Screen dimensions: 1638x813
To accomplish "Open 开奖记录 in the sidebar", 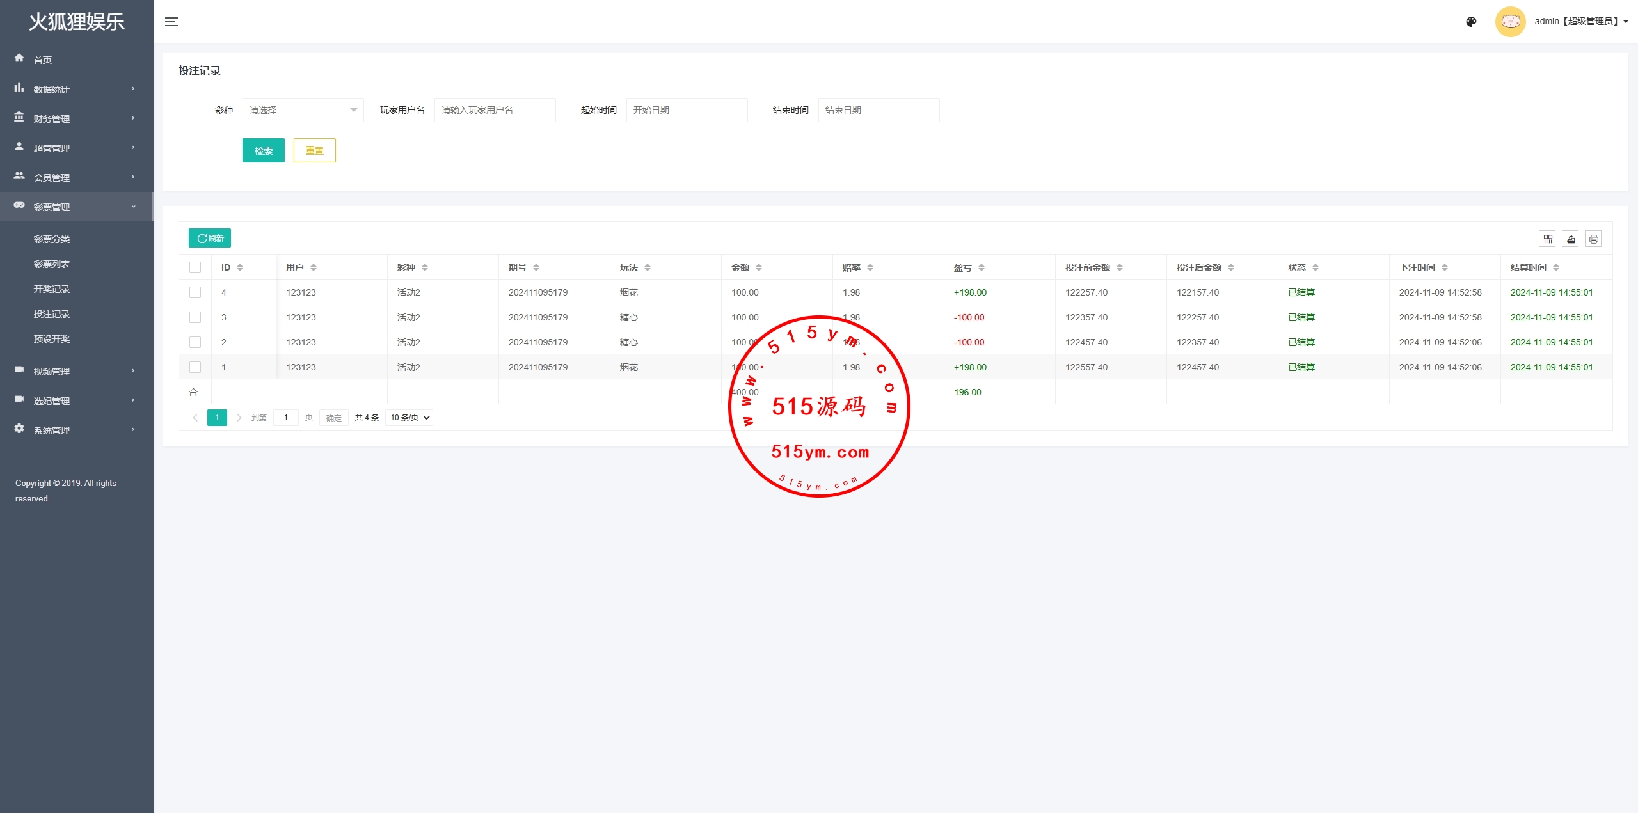I will pos(52,289).
